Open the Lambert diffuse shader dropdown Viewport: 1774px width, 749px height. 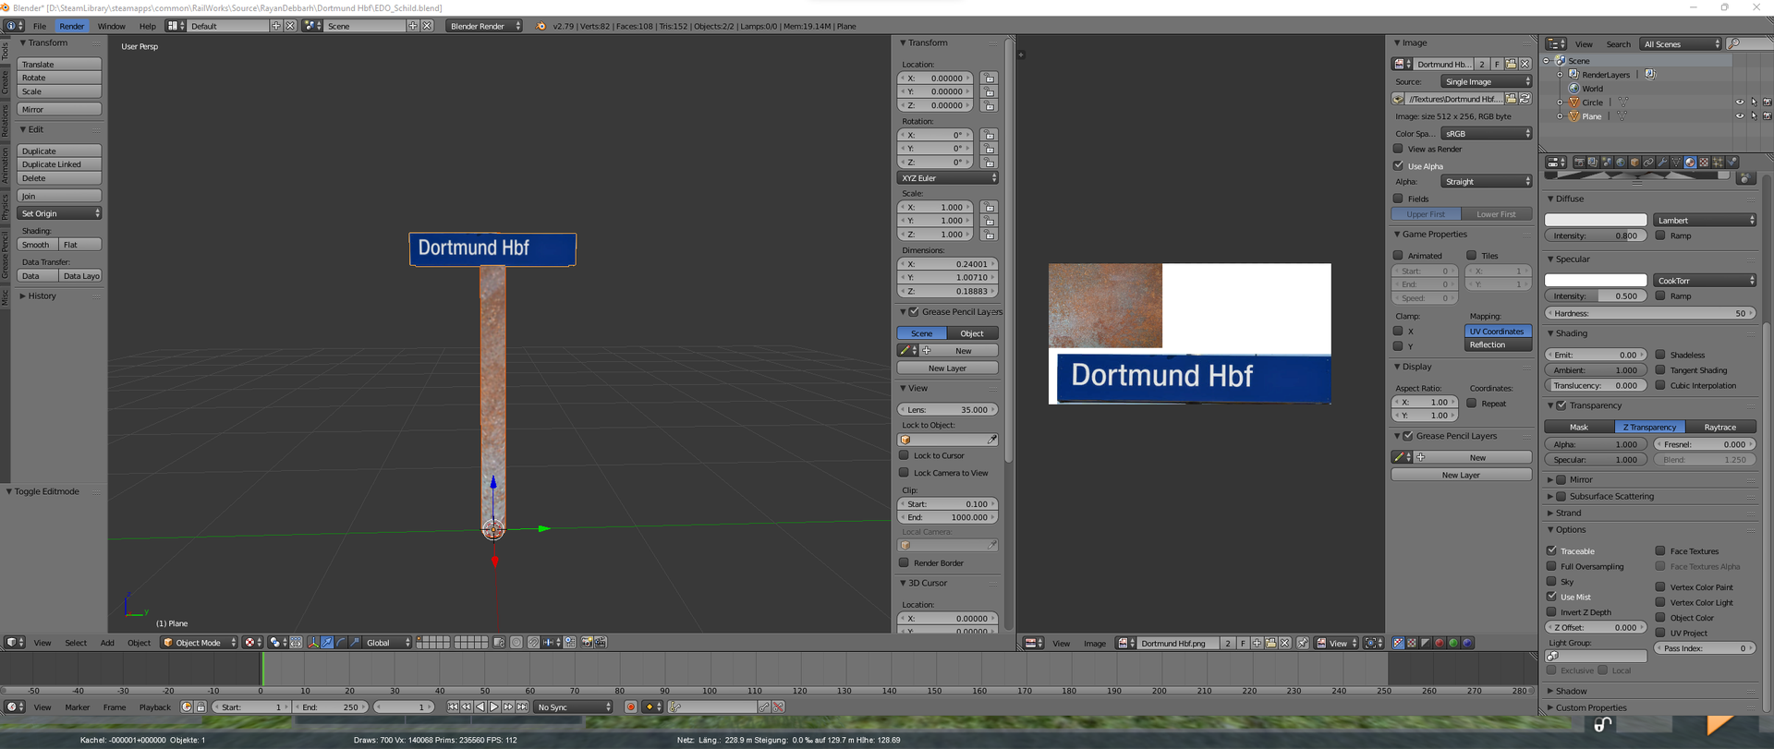click(x=1704, y=221)
